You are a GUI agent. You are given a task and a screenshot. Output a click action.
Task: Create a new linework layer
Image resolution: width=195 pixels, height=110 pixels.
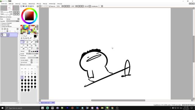pos(5,29)
